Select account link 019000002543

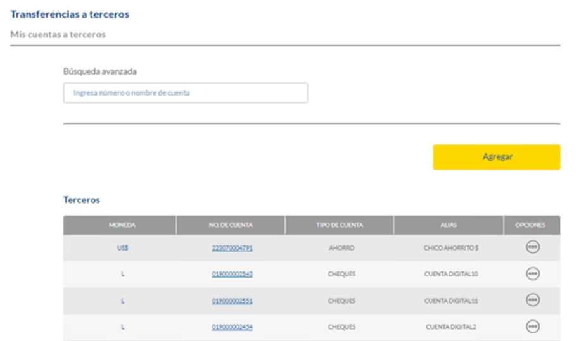tap(232, 275)
